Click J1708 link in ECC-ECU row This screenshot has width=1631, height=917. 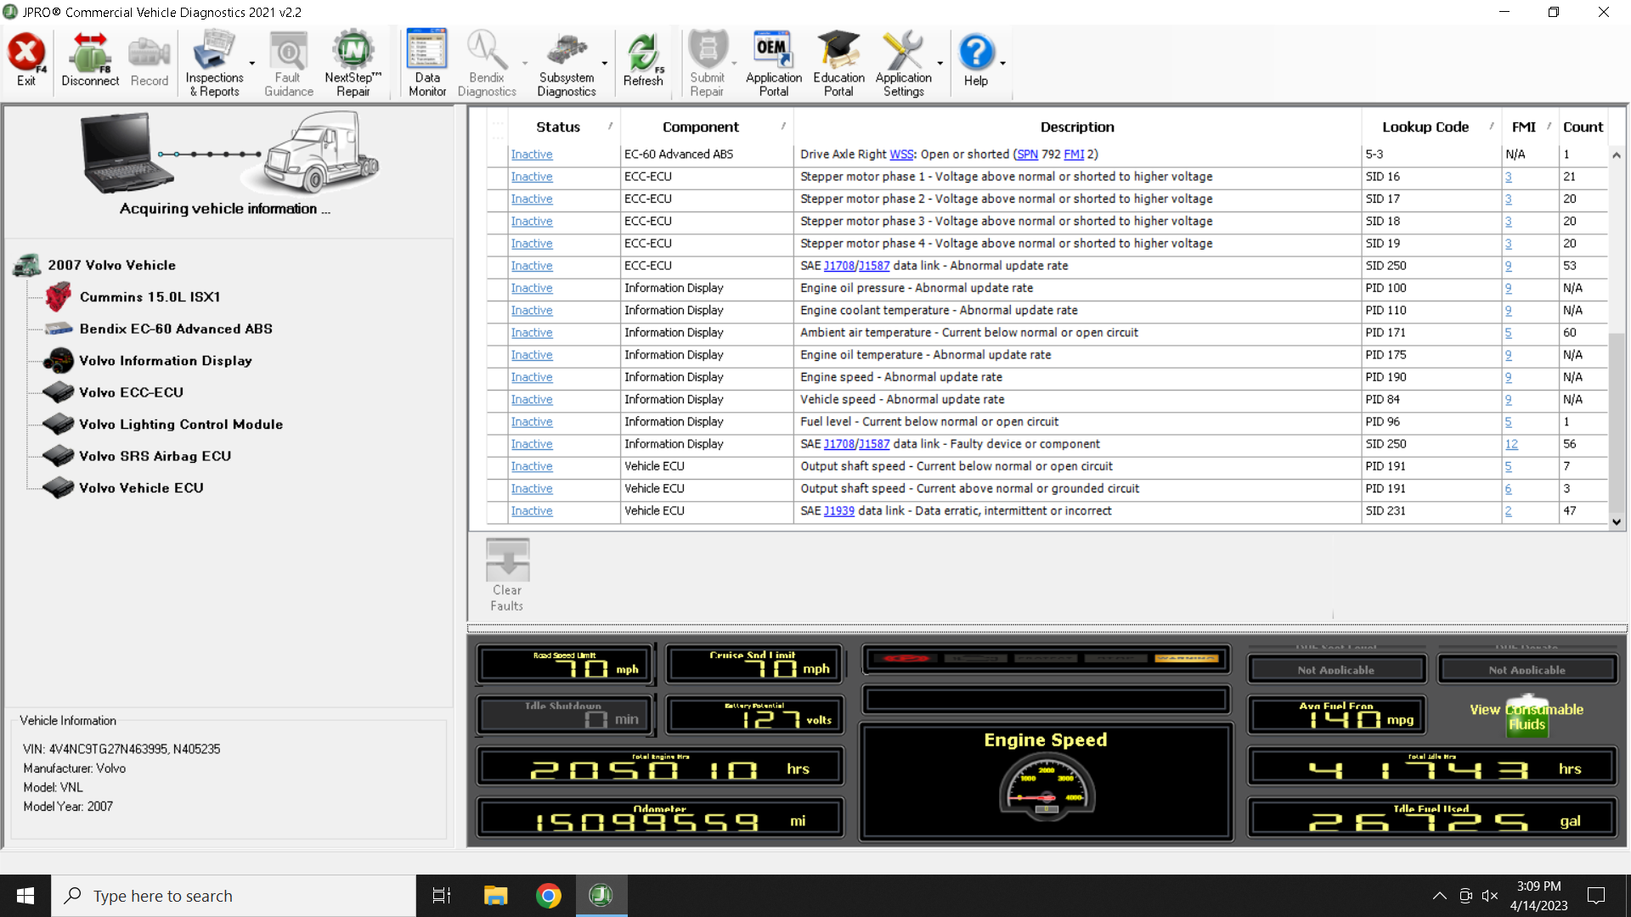[838, 266]
